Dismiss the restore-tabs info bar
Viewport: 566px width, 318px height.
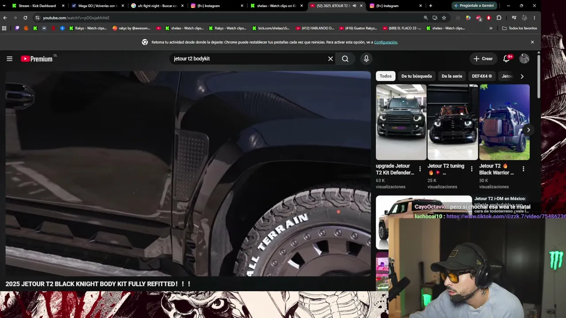532,42
